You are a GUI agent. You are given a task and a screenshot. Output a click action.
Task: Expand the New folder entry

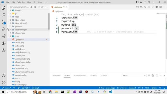[10, 20]
